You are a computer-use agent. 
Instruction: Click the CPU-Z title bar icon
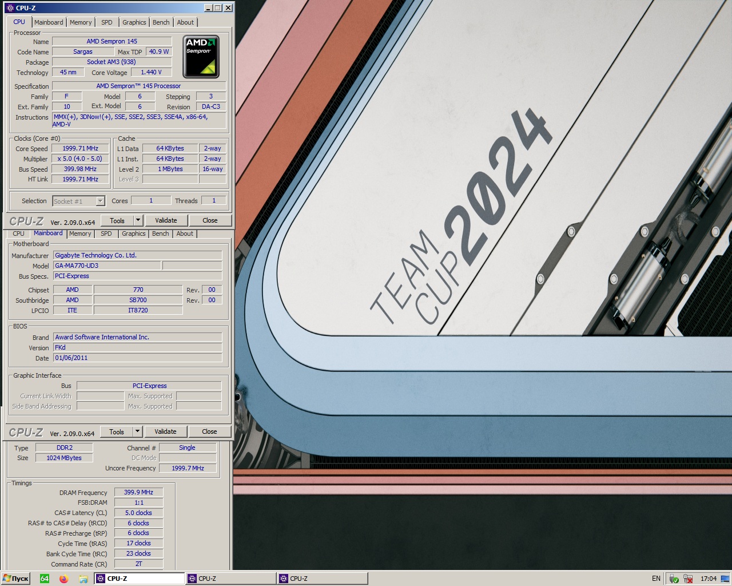coord(9,8)
